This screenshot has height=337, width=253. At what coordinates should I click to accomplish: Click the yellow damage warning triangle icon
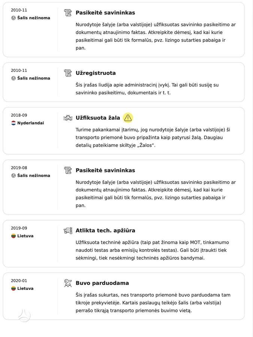128,118
